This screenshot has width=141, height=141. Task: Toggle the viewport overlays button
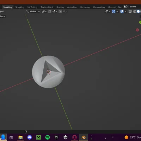pos(122,11)
